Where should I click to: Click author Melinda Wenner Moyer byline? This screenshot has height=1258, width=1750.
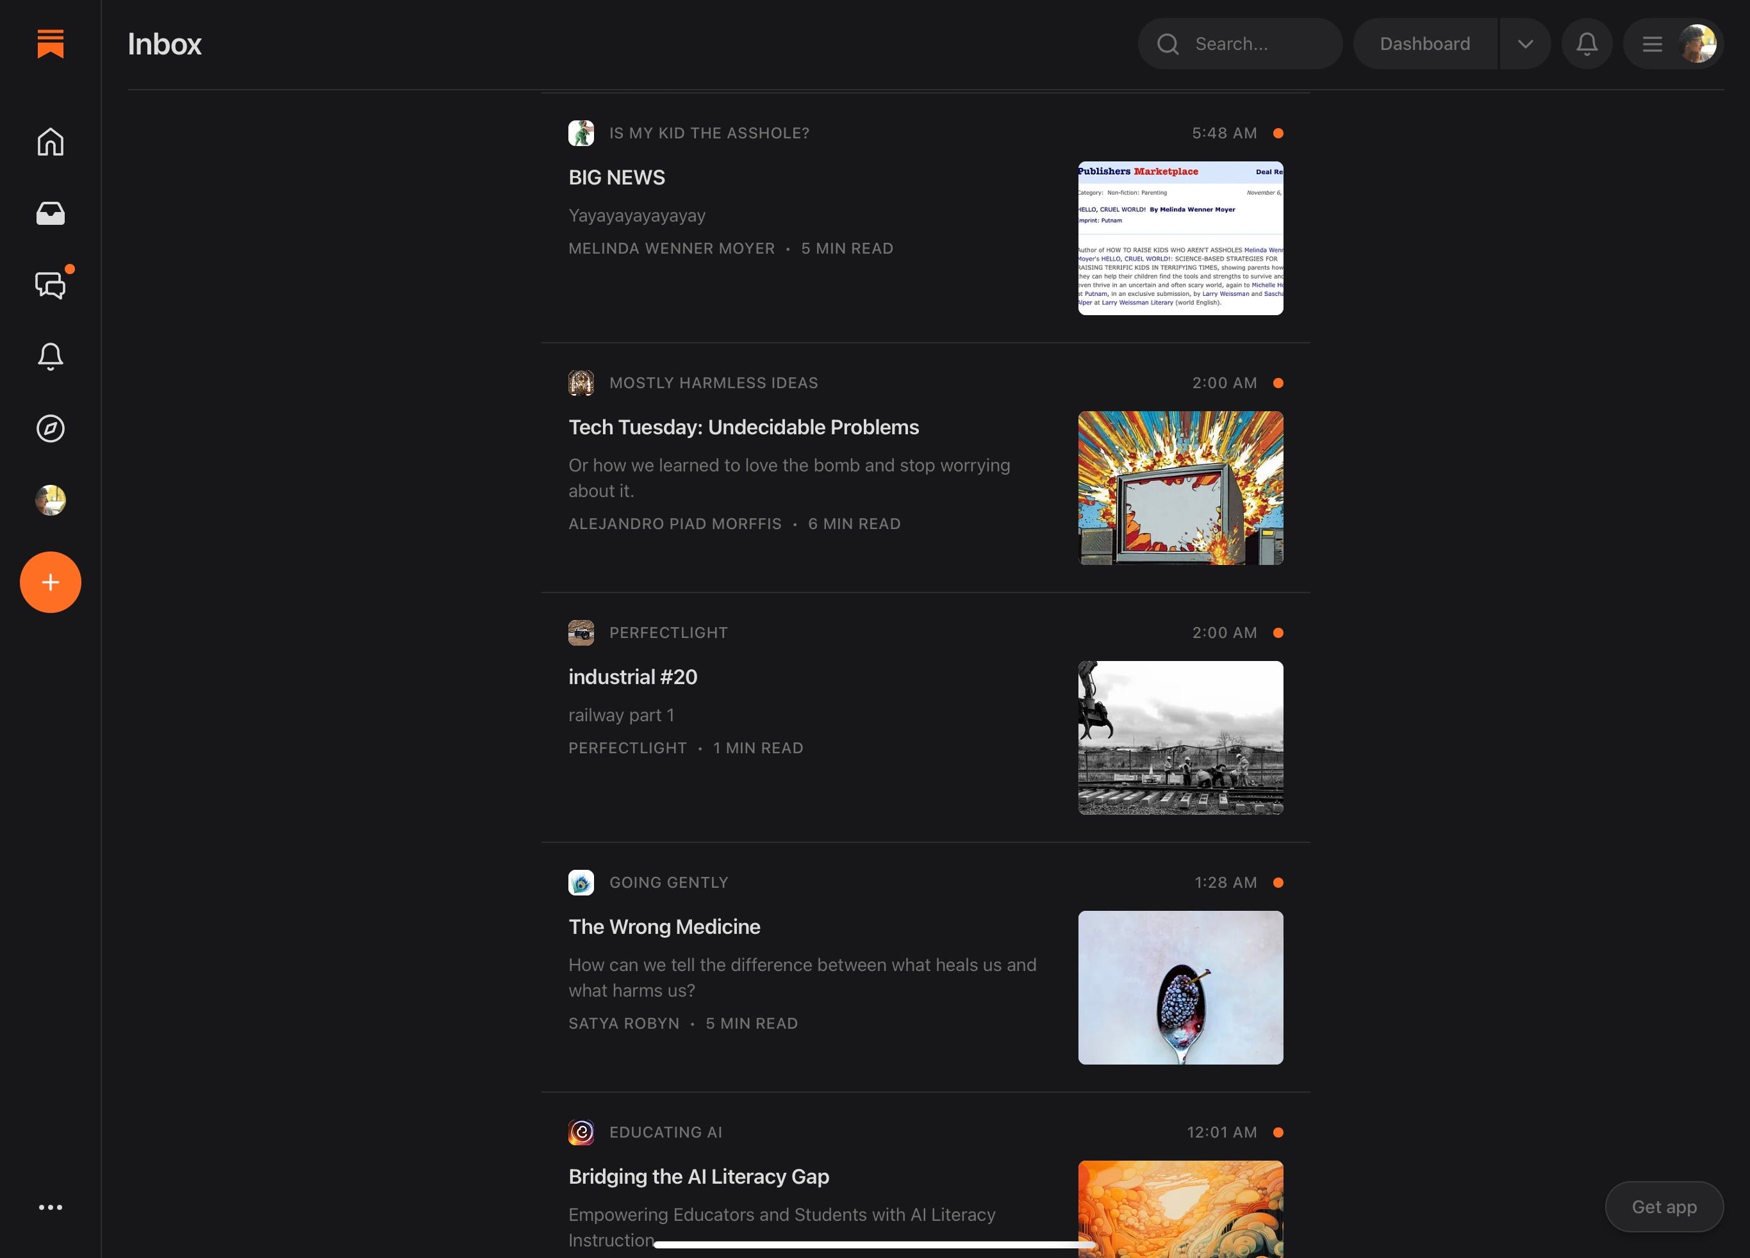pyautogui.click(x=672, y=249)
